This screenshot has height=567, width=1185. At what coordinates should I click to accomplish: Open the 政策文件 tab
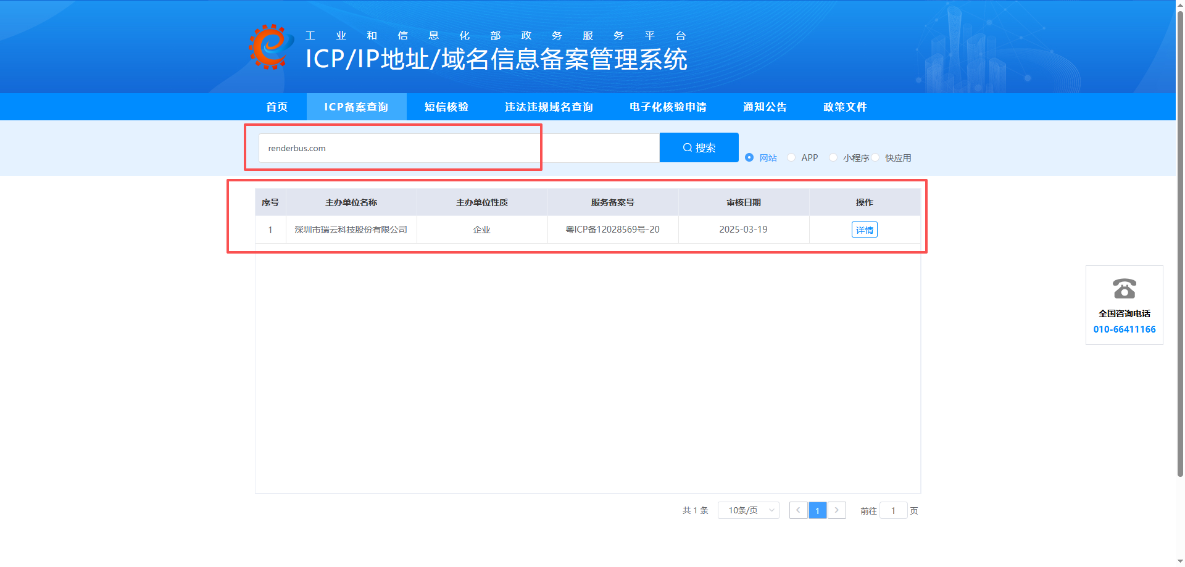(845, 107)
